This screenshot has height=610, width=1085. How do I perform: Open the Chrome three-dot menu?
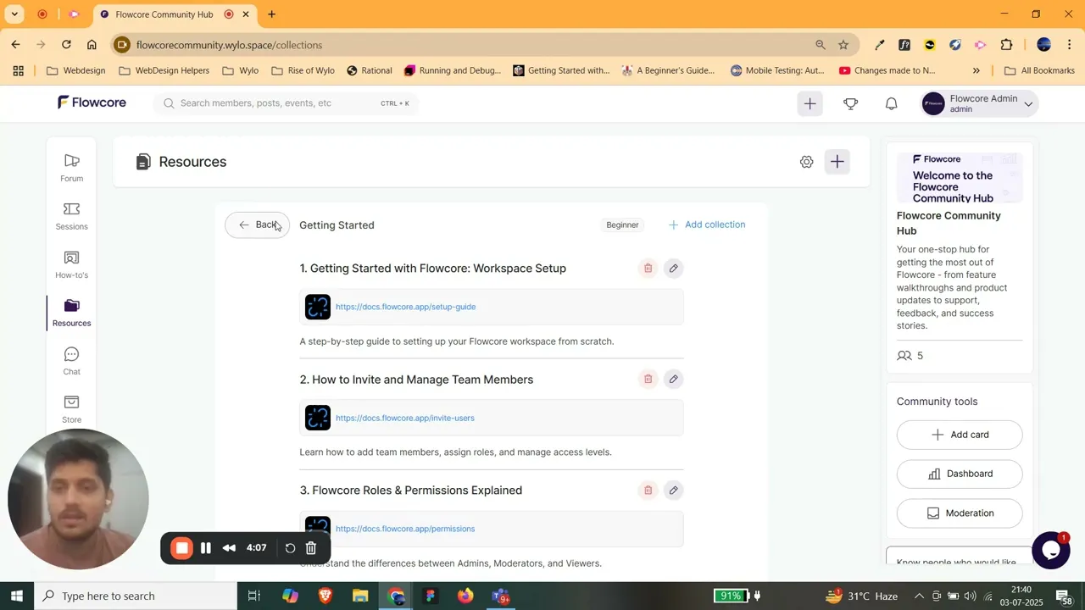click(1070, 45)
